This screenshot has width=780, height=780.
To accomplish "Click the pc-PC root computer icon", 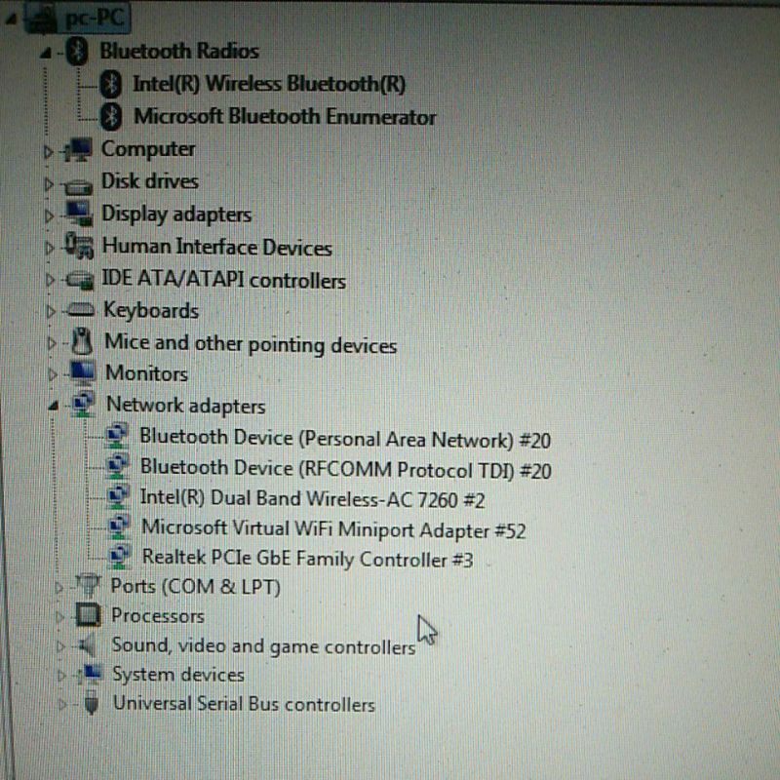I will [43, 19].
